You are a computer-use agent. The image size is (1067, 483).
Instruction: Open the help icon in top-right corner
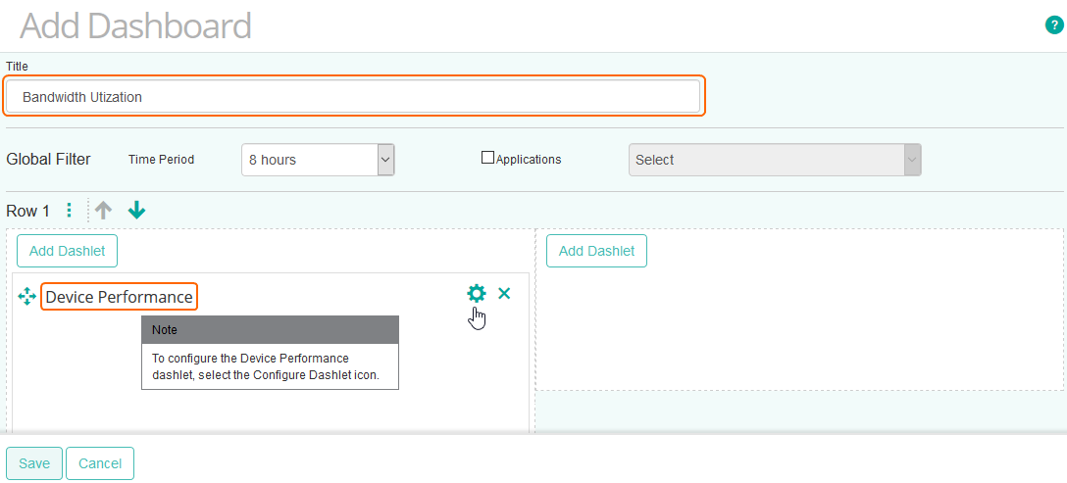click(x=1054, y=25)
